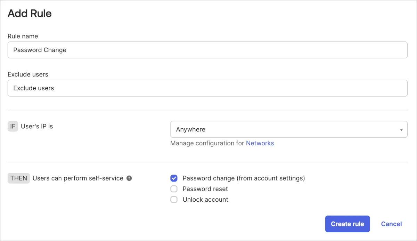Image resolution: width=417 pixels, height=241 pixels.
Task: Enable the Password reset checkbox
Action: (174, 189)
